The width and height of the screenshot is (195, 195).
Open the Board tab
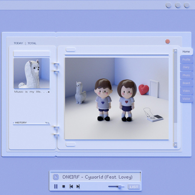click(186, 83)
